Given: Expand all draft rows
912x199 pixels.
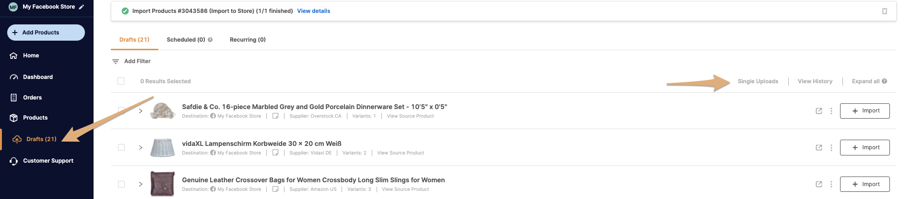Looking at the screenshot, I should pos(865,81).
